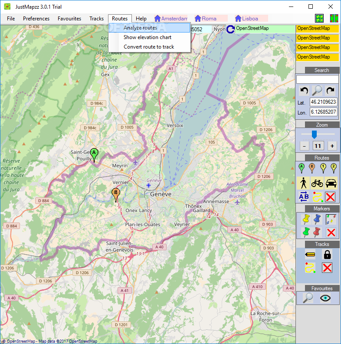
Task: Show all markers overview icon
Action: (x=331, y=220)
